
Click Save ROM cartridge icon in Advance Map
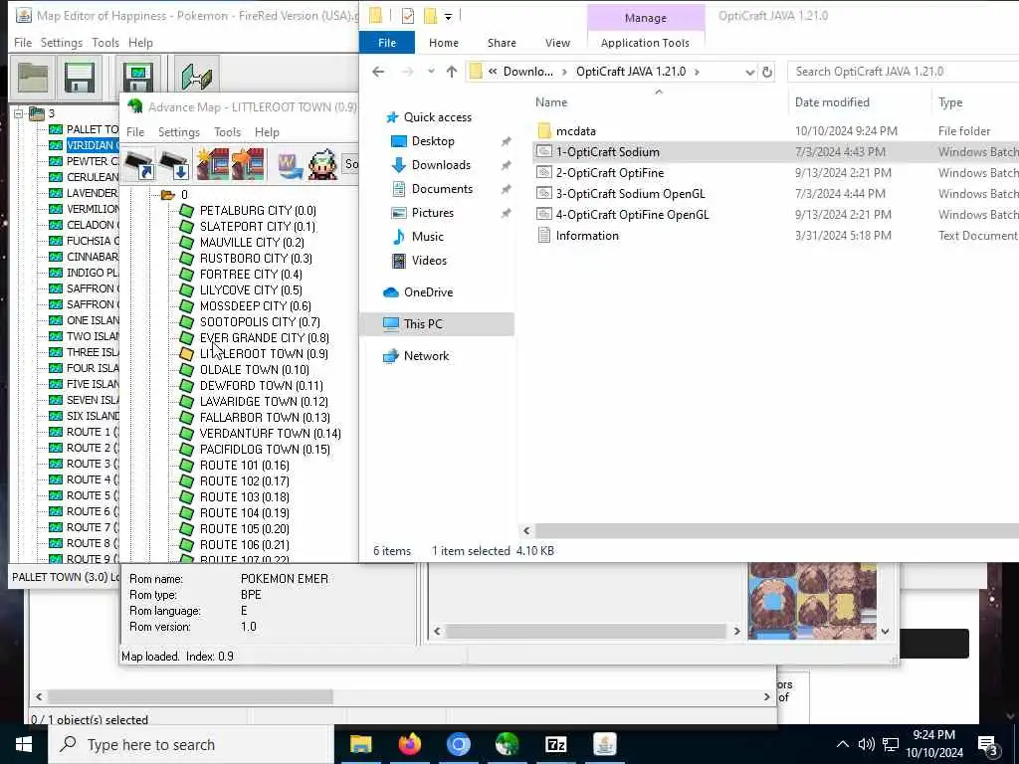(x=174, y=164)
